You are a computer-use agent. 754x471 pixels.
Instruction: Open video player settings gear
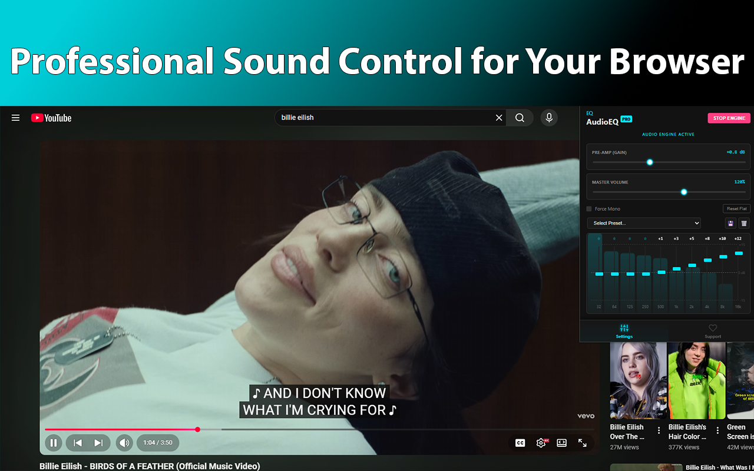tap(541, 443)
